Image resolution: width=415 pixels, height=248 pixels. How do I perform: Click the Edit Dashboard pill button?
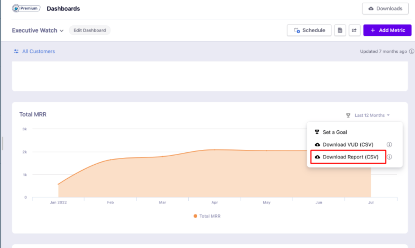point(89,30)
